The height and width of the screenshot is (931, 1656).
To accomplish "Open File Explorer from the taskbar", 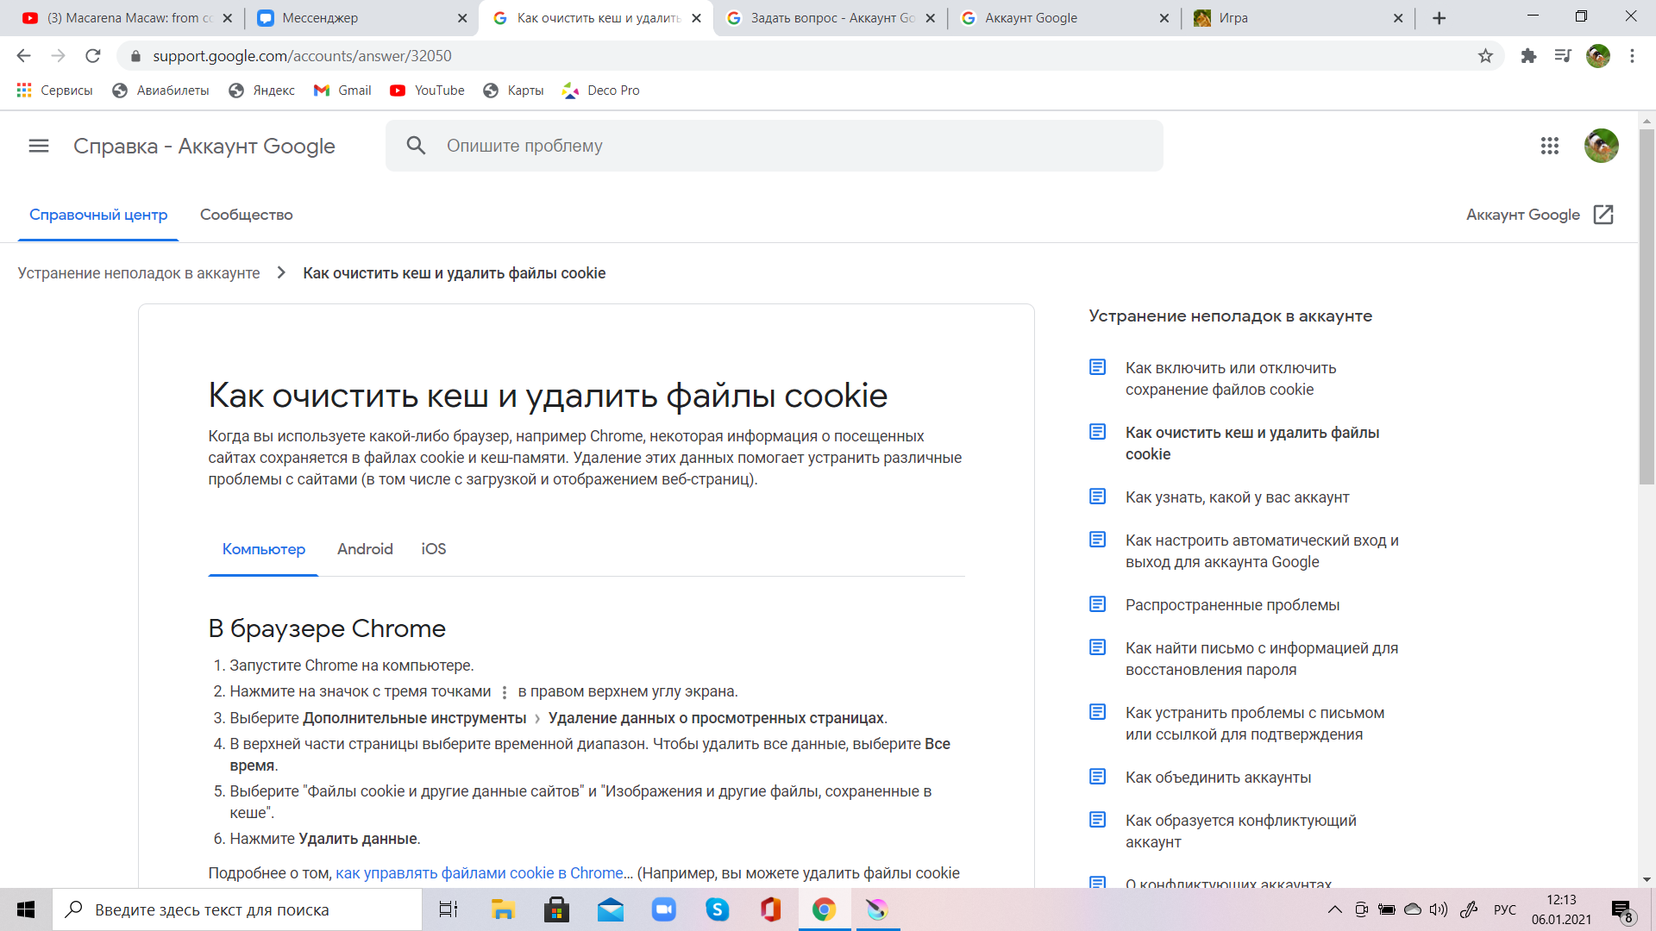I will 503,909.
